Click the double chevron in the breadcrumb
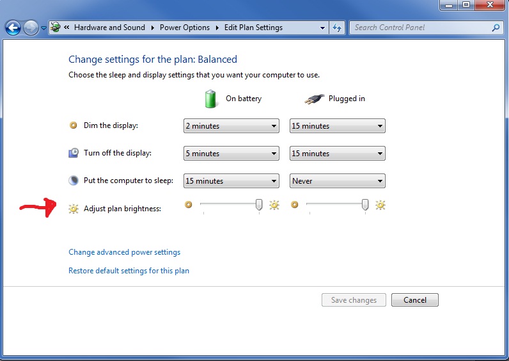Image resolution: width=509 pixels, height=361 pixels. [67, 28]
